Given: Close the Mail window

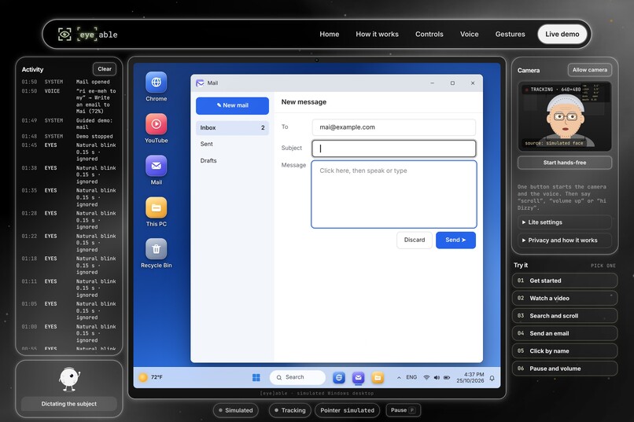Looking at the screenshot, I should [x=473, y=83].
